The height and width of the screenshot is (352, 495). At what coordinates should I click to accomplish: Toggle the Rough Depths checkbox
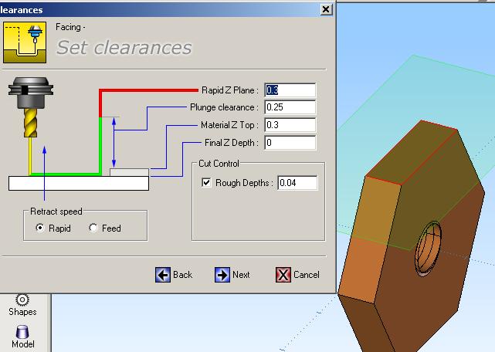pos(206,183)
